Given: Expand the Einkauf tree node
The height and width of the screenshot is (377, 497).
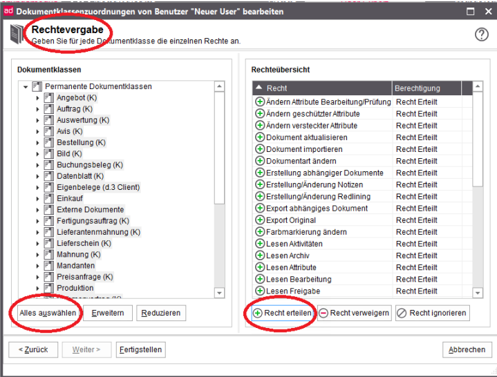Looking at the screenshot, I should tap(38, 198).
